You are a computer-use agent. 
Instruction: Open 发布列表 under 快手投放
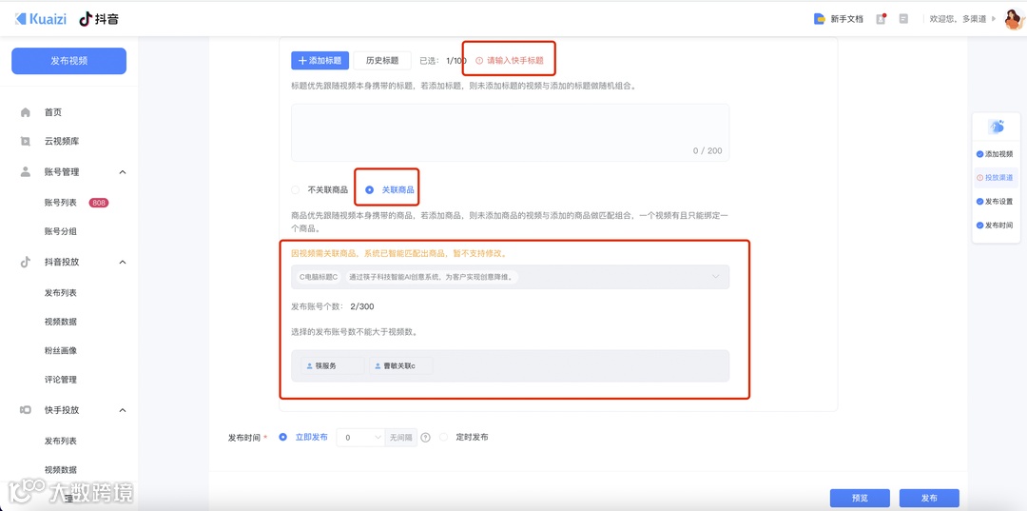coord(60,441)
